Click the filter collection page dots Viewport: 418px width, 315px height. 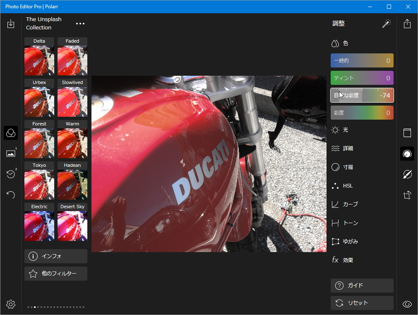point(56,307)
